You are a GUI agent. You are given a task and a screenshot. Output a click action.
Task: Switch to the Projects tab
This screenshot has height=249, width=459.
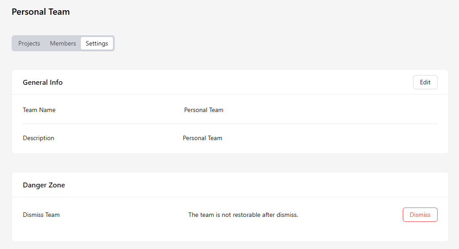[x=29, y=43]
